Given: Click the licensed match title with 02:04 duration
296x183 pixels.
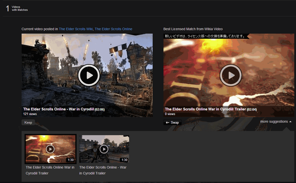Looking at the screenshot, I should click(x=211, y=109).
